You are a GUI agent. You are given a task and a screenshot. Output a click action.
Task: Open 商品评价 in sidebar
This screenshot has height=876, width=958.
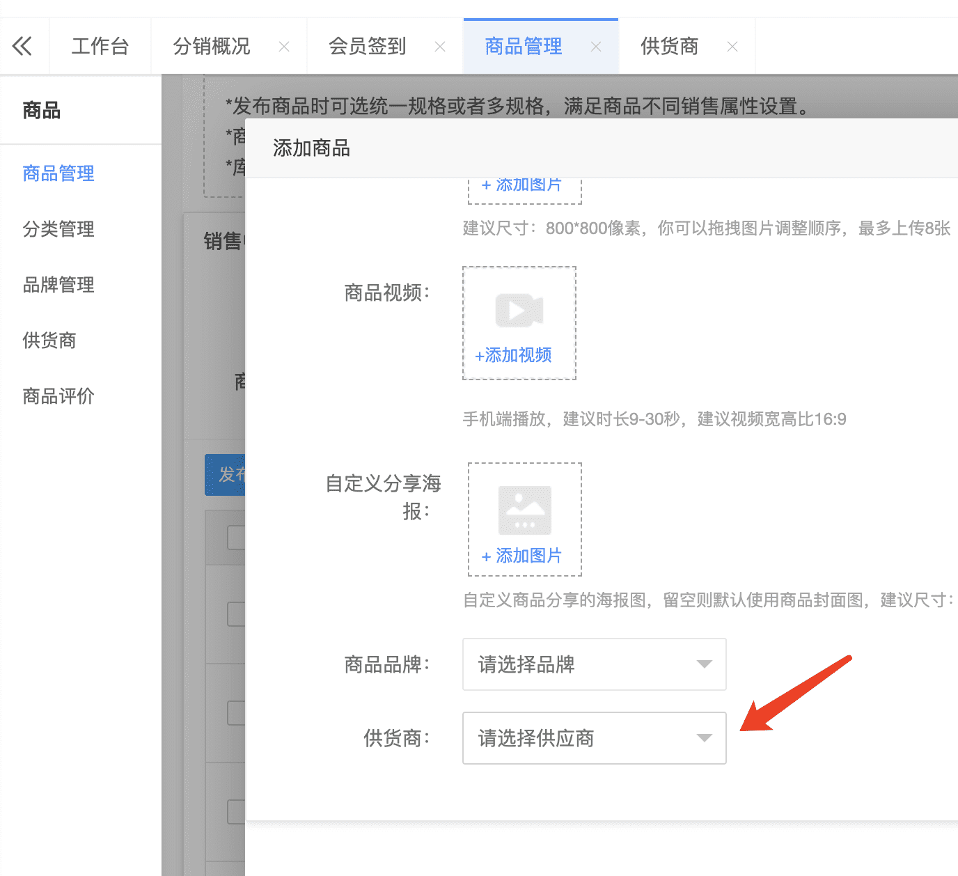pos(58,396)
